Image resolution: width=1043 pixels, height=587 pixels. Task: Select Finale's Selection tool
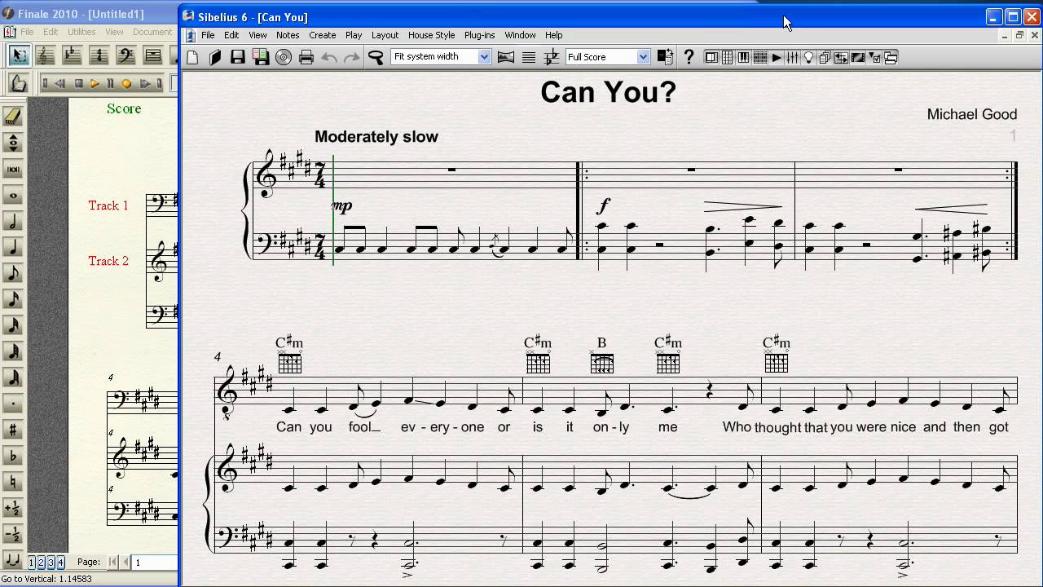19,55
